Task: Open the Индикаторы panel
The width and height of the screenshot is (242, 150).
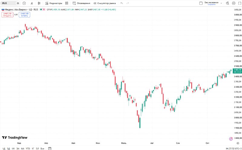Action: click(x=54, y=3)
